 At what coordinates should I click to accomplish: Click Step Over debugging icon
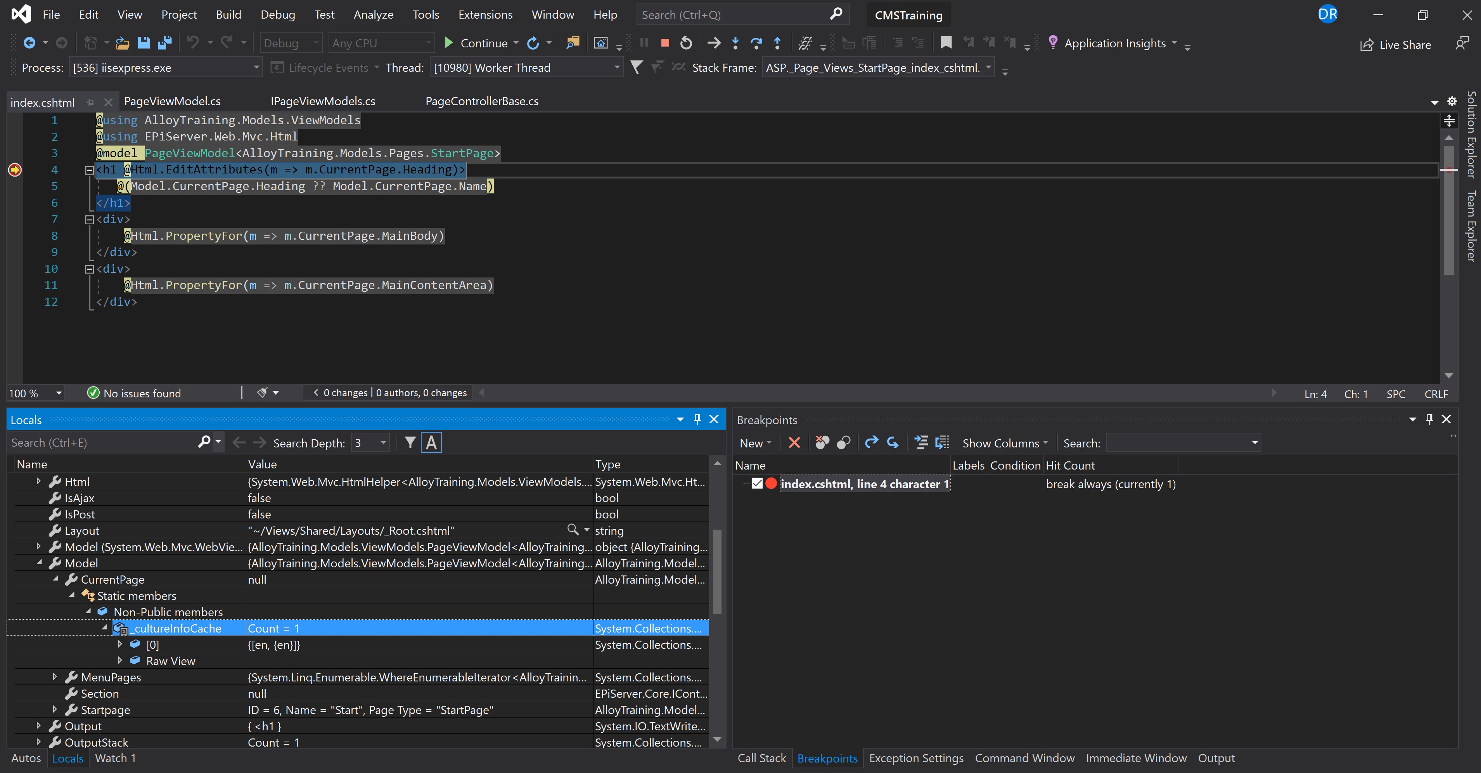click(756, 43)
